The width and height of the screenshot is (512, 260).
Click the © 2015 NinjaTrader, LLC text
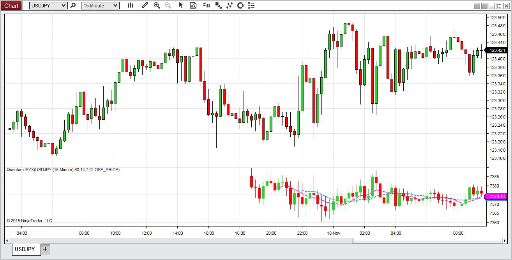(29, 221)
